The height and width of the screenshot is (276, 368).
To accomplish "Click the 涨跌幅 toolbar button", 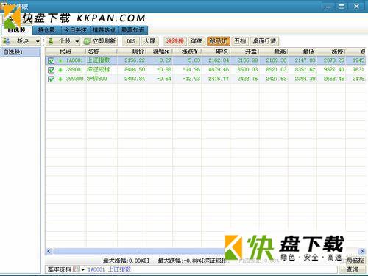I will (x=175, y=41).
